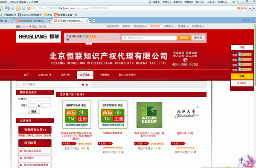
Task: Switch to the 宝贝列表页 browser tab
Action: click(33, 21)
